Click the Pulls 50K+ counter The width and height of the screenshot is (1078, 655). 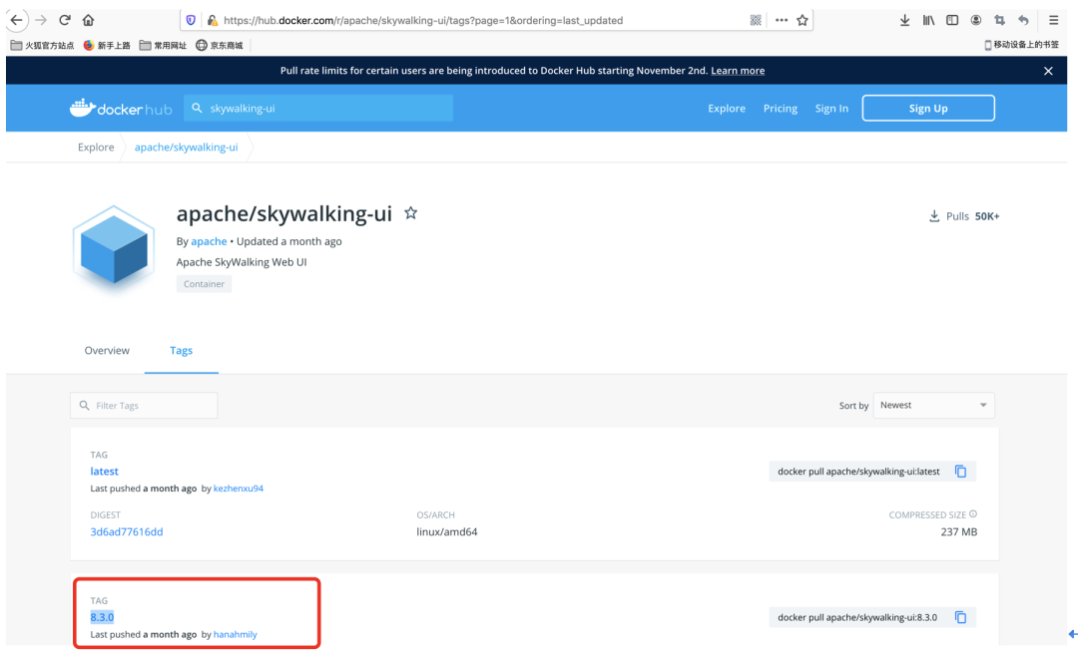964,216
